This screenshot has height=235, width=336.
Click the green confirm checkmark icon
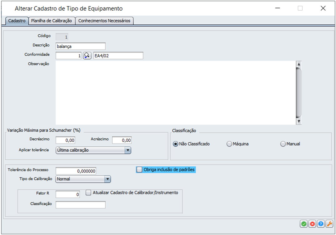(x=304, y=224)
